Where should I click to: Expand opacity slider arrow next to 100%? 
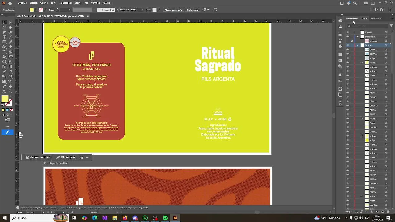[x=143, y=10]
